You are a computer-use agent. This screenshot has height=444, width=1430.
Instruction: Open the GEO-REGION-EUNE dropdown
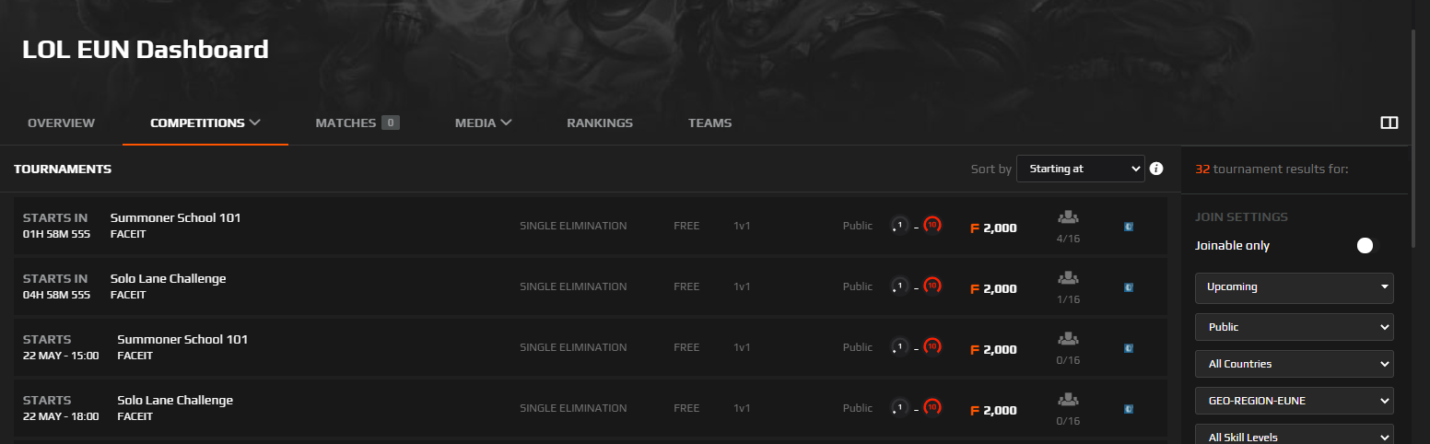coord(1294,401)
